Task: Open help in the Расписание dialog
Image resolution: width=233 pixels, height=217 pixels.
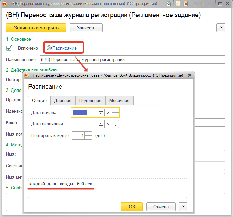Action: click(183, 207)
